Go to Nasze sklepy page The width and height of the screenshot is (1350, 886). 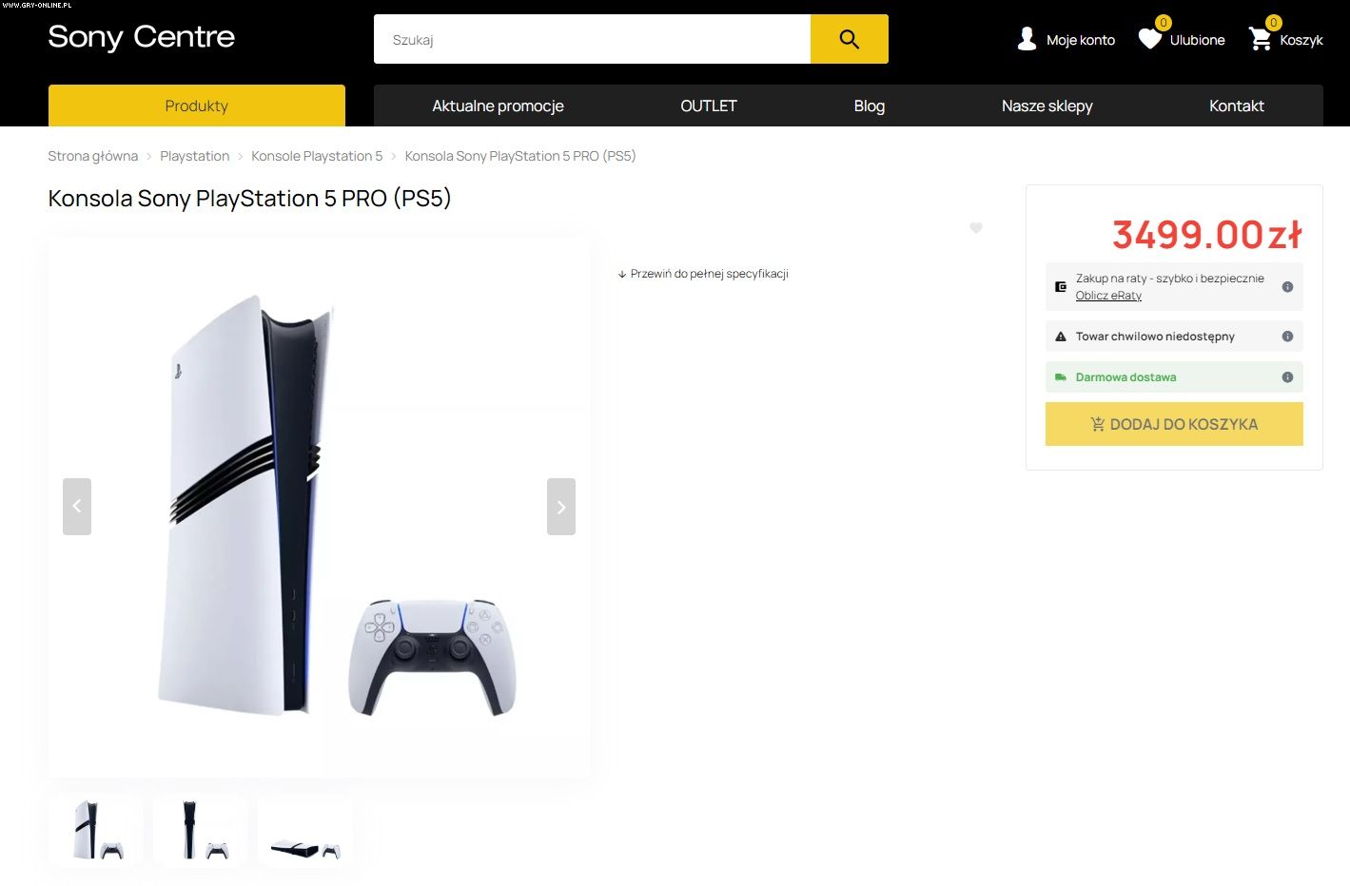(1047, 106)
